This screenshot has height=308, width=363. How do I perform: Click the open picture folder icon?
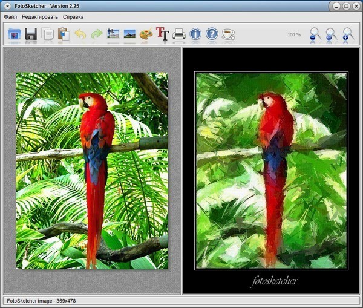click(x=15, y=34)
